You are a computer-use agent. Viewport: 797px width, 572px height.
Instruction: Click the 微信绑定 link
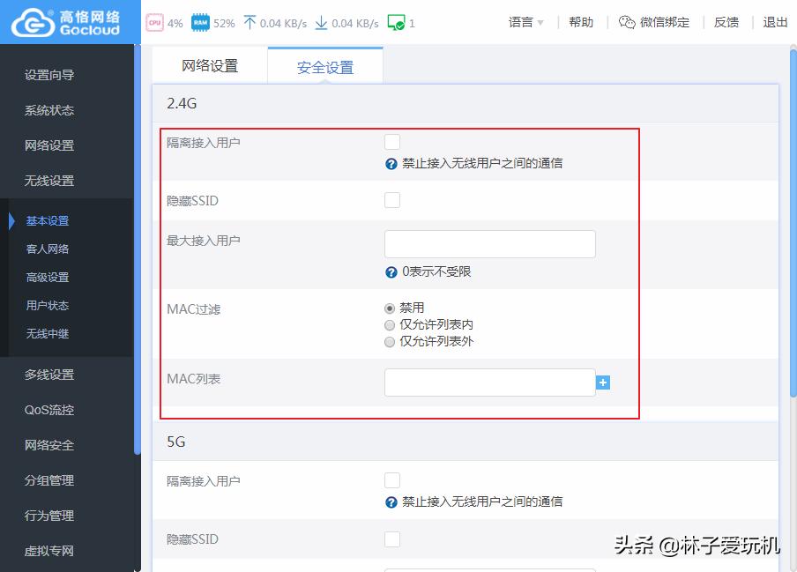[665, 22]
